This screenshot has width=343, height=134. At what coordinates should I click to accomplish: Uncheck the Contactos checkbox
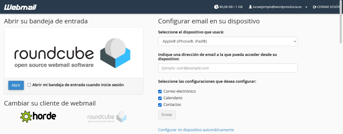(x=160, y=105)
